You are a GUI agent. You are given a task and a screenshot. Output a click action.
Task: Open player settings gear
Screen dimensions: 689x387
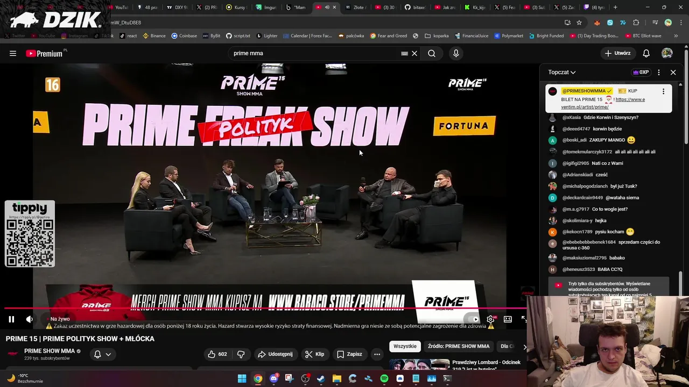coord(490,319)
